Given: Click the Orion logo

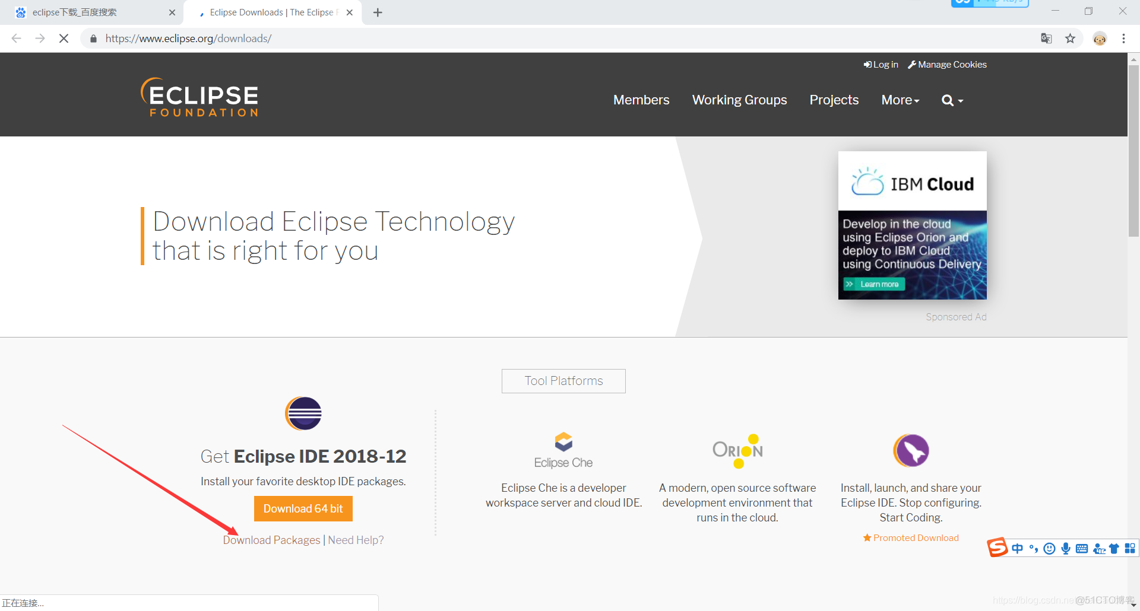Looking at the screenshot, I should click(x=737, y=451).
